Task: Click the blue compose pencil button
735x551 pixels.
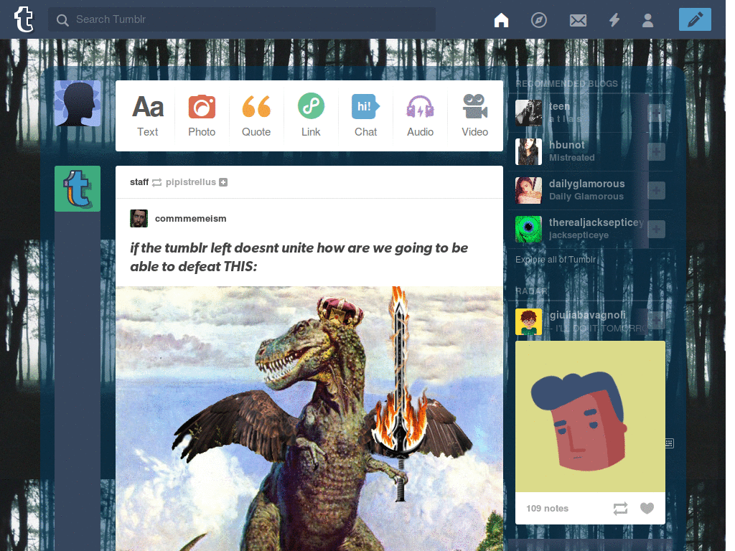Action: tap(695, 19)
